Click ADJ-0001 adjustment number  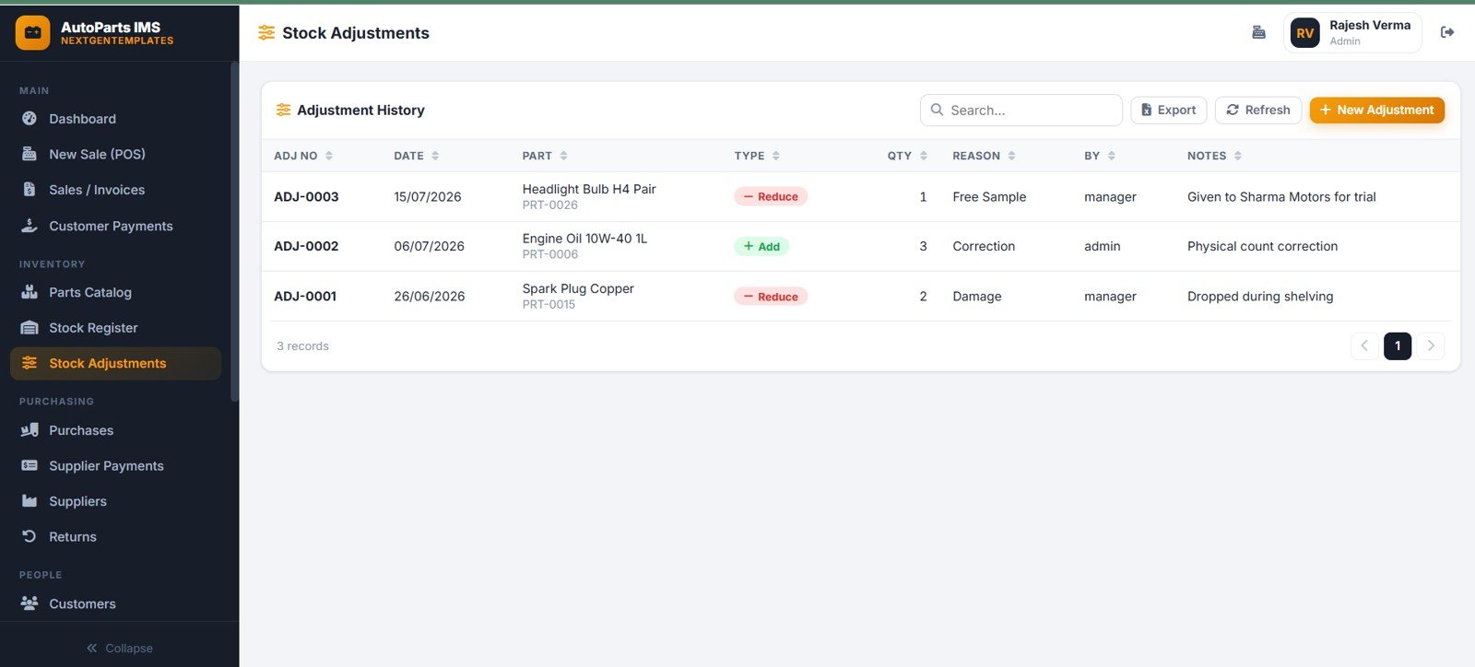pyautogui.click(x=305, y=296)
